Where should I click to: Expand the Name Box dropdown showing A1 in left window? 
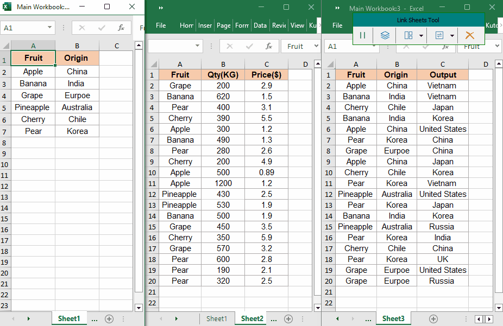click(x=50, y=27)
